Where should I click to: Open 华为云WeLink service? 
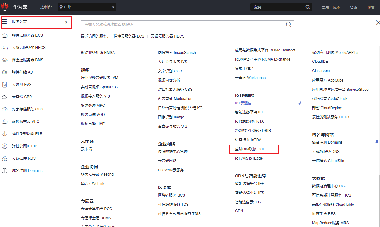[93, 184]
